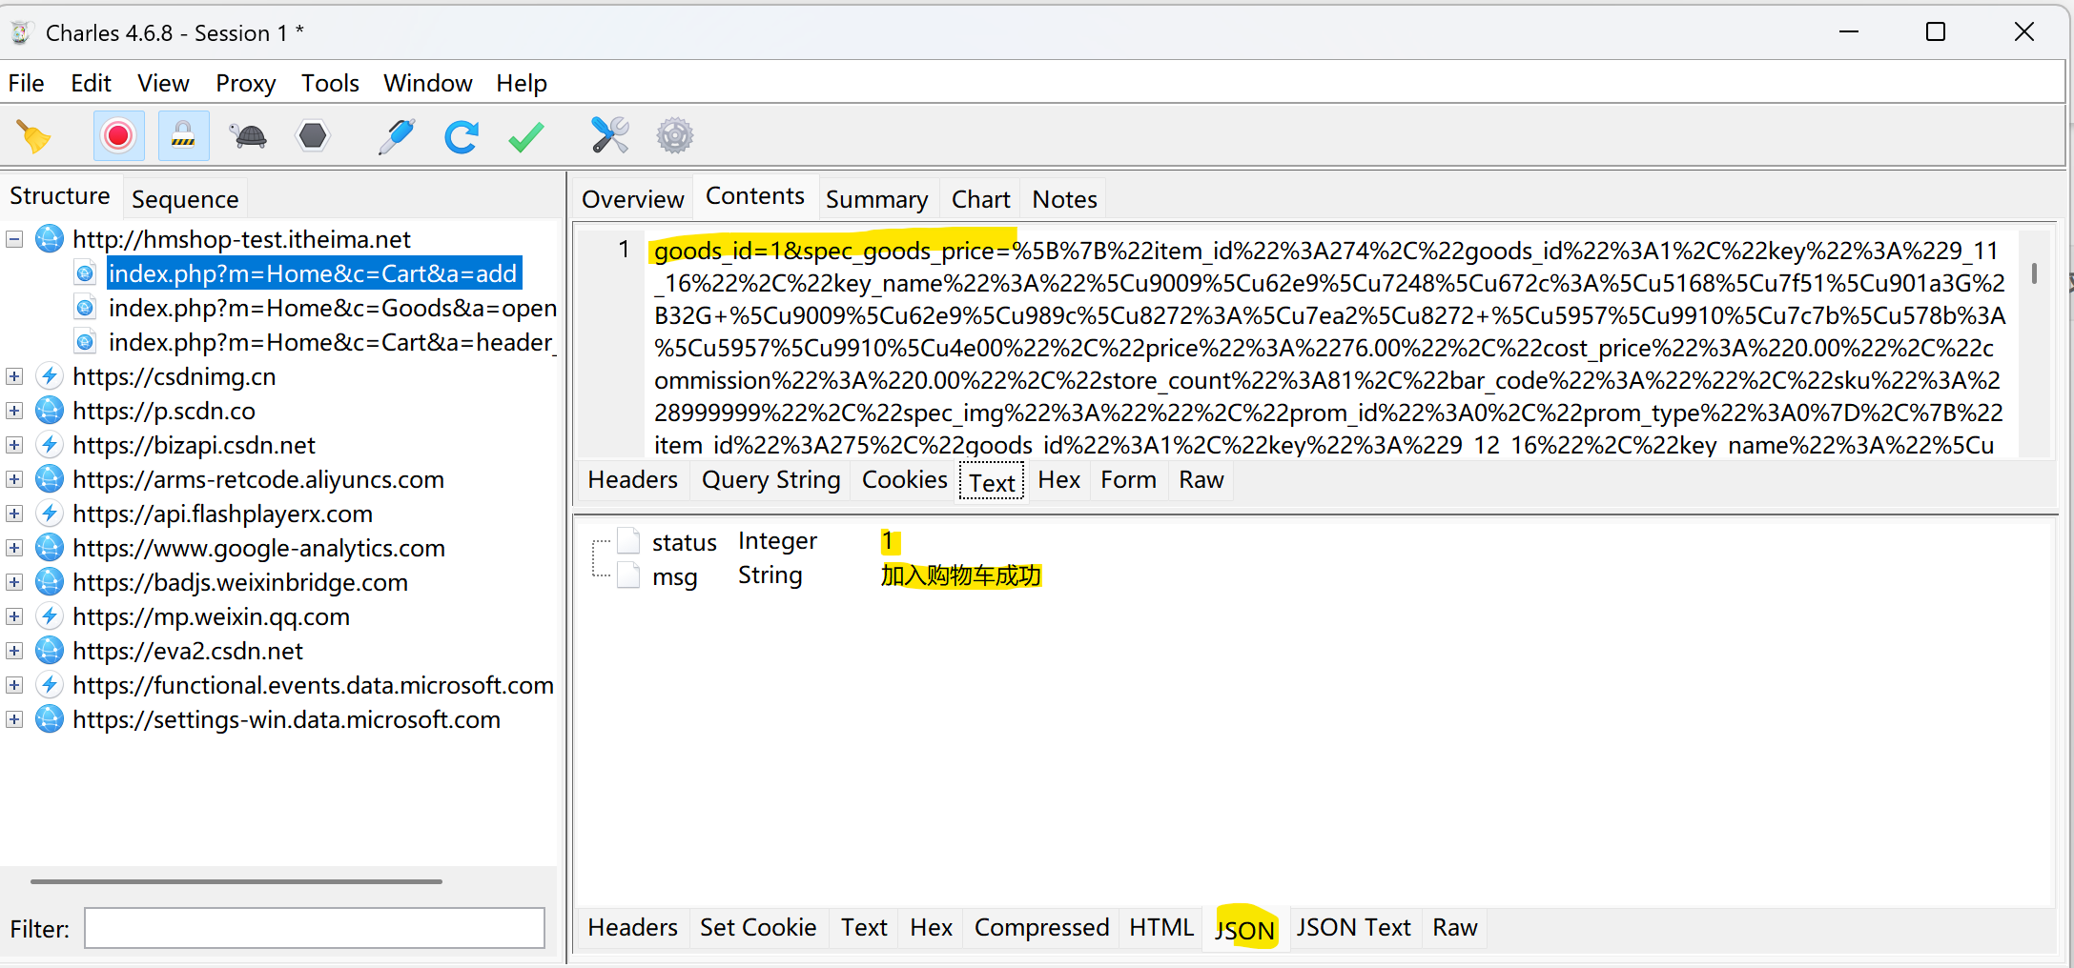
Task: Toggle breakpoints hexagon icon
Action: pos(313,136)
